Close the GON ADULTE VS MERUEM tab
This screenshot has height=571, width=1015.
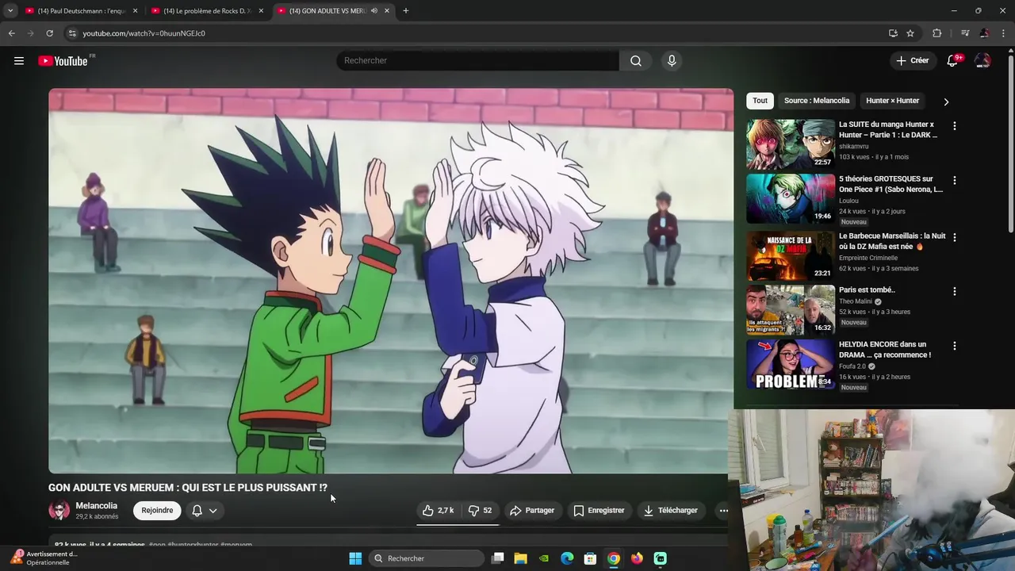(x=387, y=11)
